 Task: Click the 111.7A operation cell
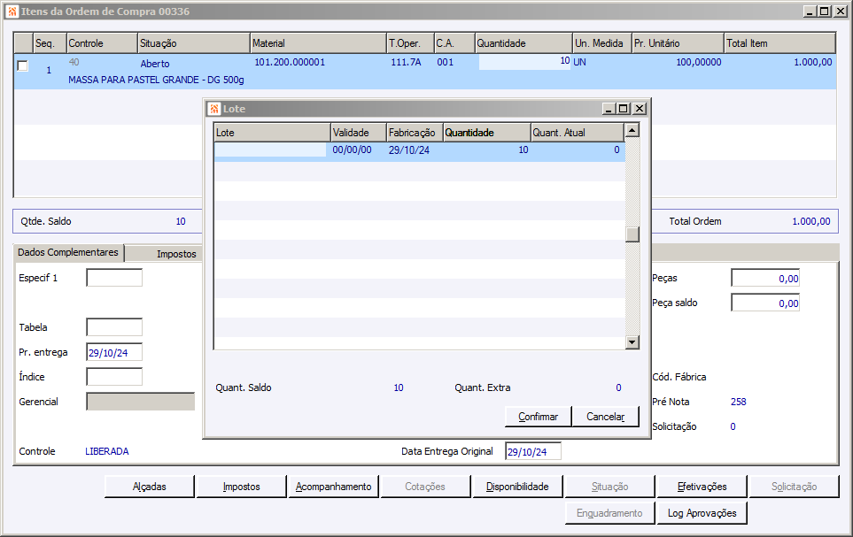pos(406,62)
